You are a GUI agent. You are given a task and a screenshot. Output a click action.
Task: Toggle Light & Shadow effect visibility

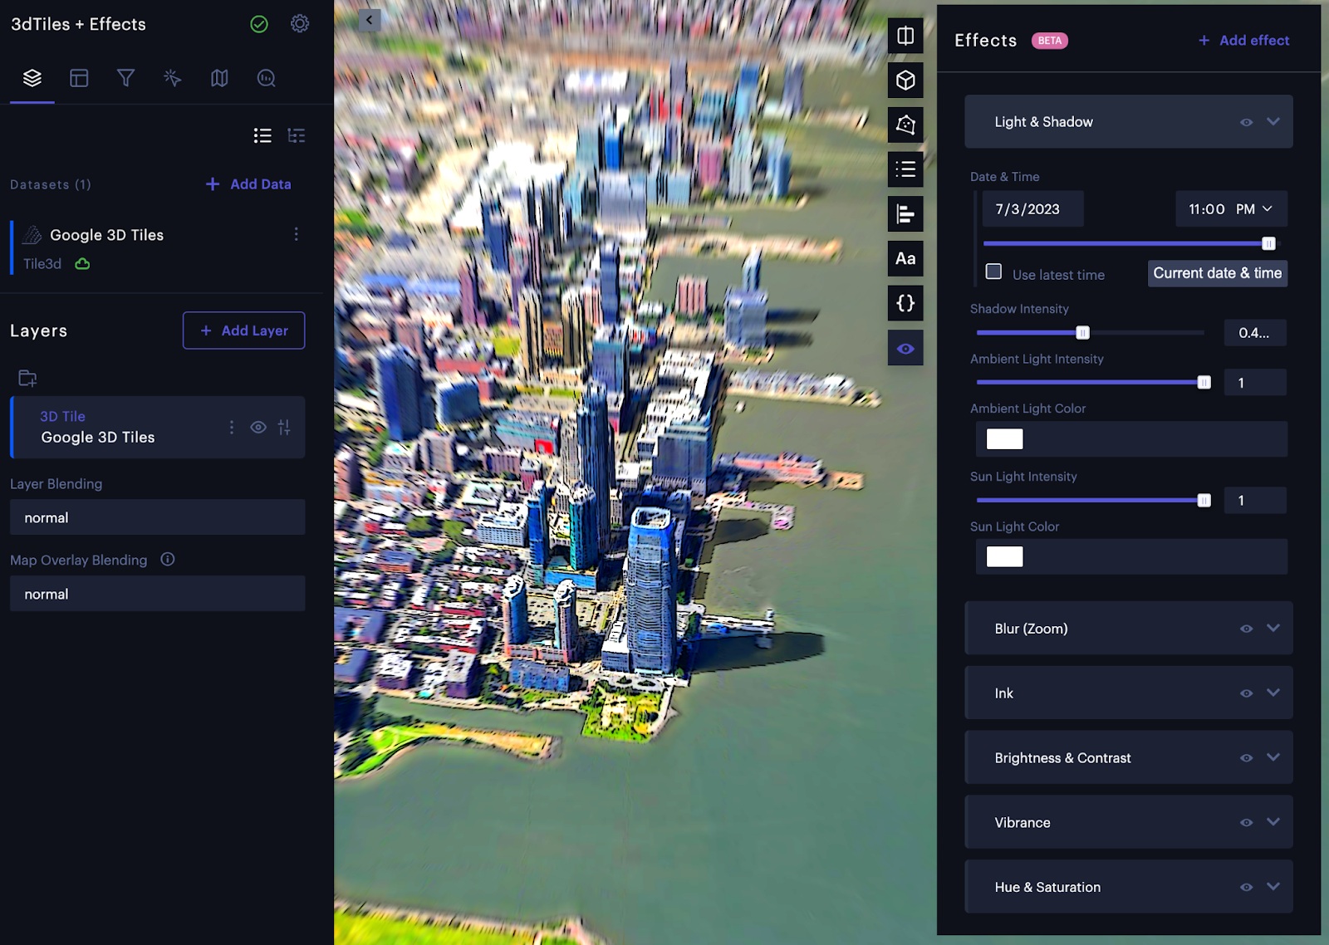click(1247, 122)
